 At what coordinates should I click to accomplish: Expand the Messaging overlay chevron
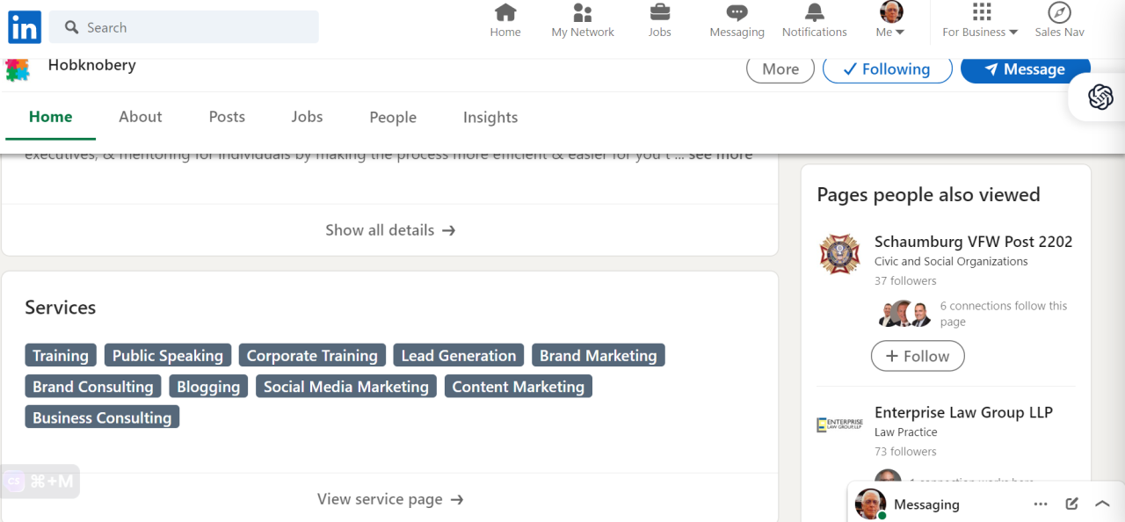pyautogui.click(x=1102, y=504)
